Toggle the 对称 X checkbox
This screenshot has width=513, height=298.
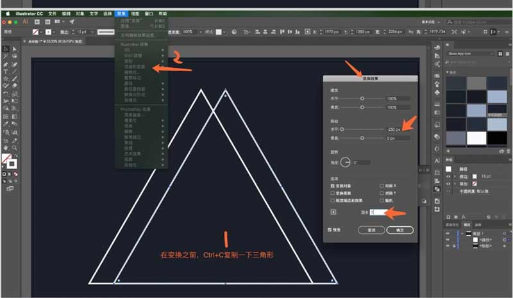(x=382, y=186)
